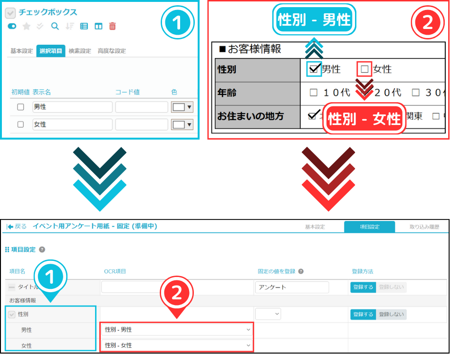450x354 pixels.
Task: Check the 初期値 checkbox for 男性
Action: click(x=20, y=107)
